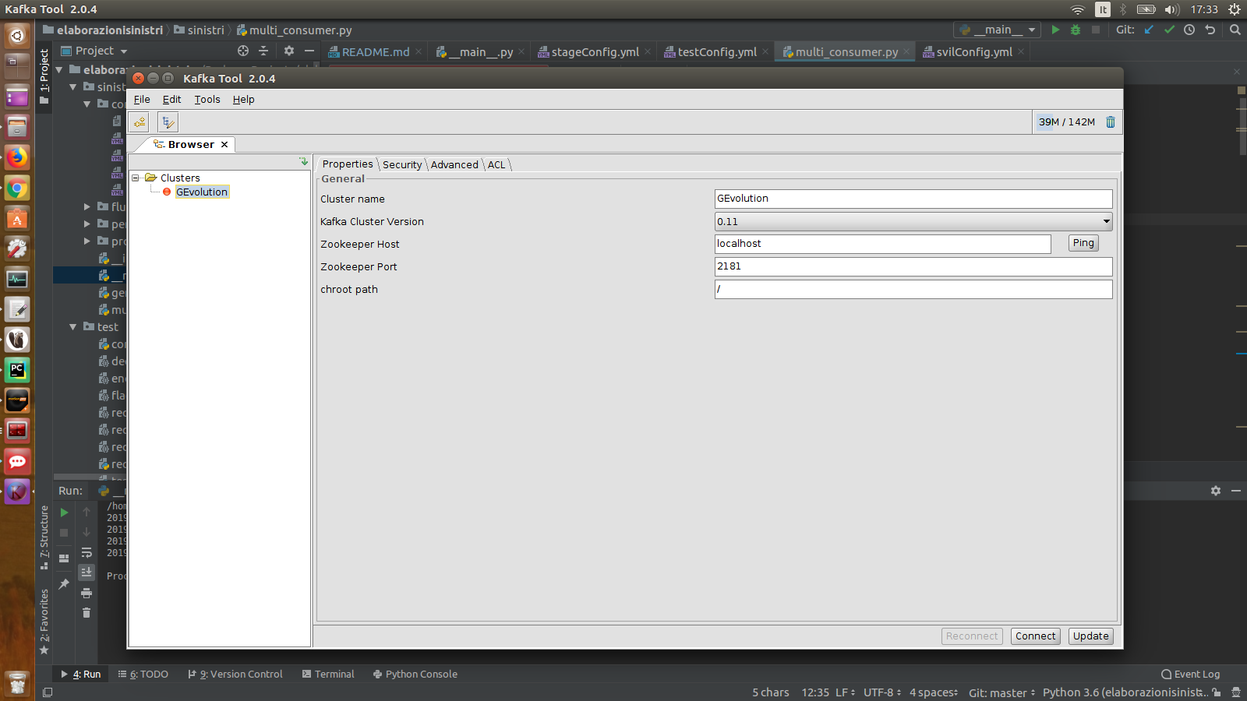Open the Edit menu in Kafka Tool

pos(171,100)
